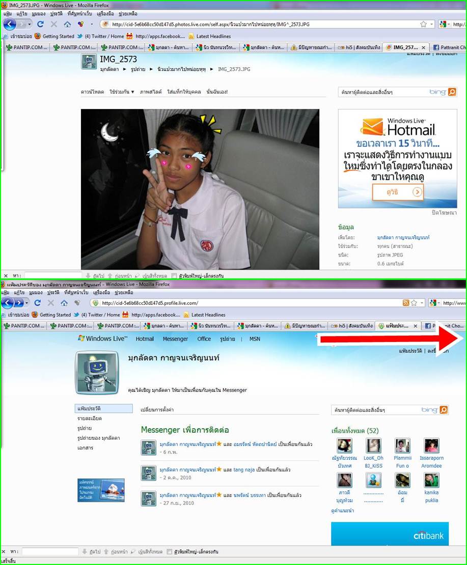Click ปิดโฆษณา link under Hotmail ad
The image size is (467, 565).
click(444, 213)
